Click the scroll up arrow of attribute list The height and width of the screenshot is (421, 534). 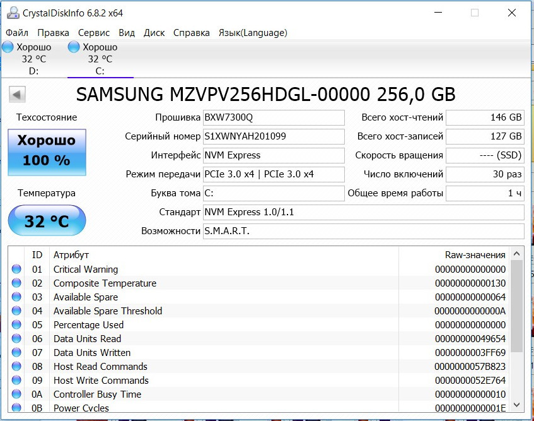click(x=516, y=254)
